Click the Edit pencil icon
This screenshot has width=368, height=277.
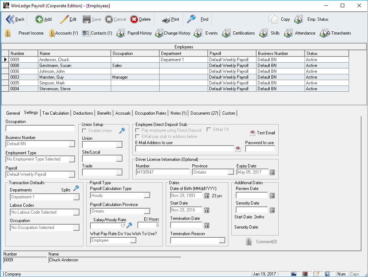click(64, 19)
